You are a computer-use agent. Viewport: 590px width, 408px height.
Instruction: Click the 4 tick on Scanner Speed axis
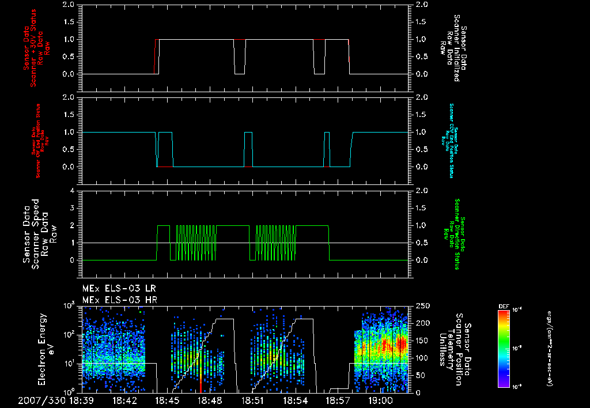72,191
